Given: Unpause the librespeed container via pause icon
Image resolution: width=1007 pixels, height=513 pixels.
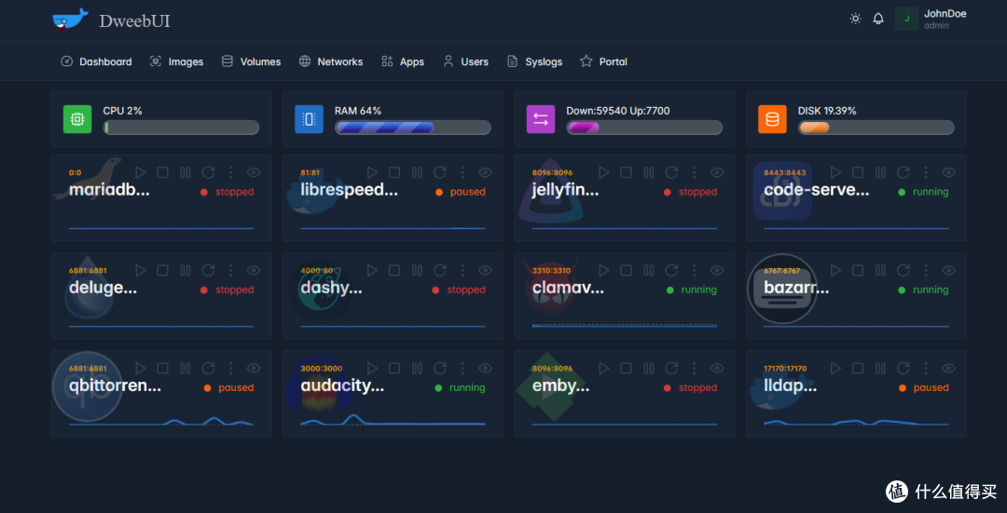Looking at the screenshot, I should pyautogui.click(x=417, y=172).
